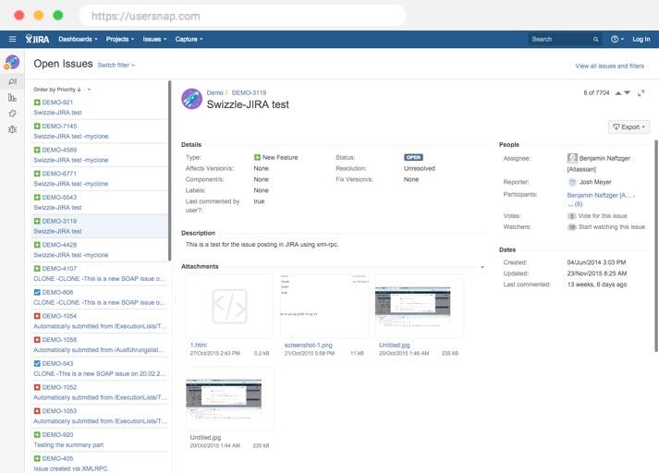Open the 235 kB Untitled.jpg thumbnail
Viewport: 659px width, 473px height.
(x=229, y=399)
